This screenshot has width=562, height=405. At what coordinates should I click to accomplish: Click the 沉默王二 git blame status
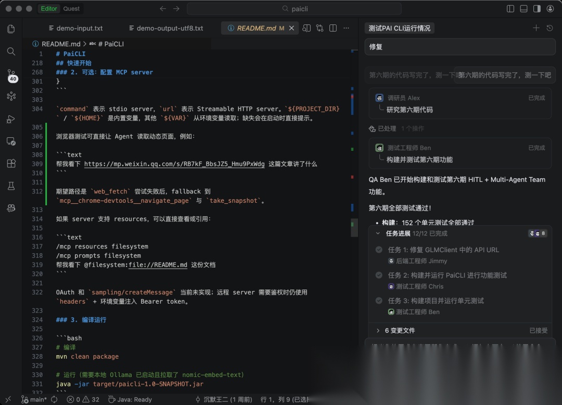[x=224, y=399]
